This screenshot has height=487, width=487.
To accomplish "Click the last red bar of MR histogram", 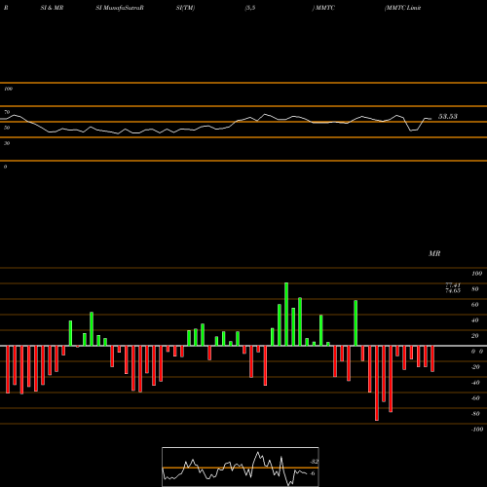I will click(432, 358).
